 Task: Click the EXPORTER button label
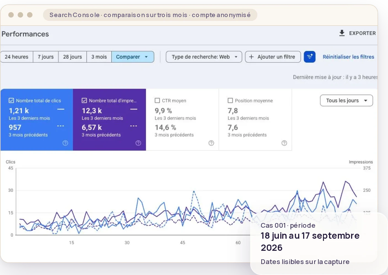click(362, 33)
